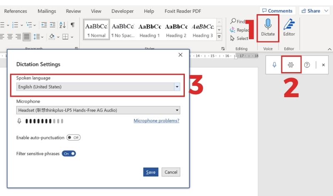The width and height of the screenshot is (333, 196).
Task: Increase the paragraph indent
Action: tap(52, 25)
